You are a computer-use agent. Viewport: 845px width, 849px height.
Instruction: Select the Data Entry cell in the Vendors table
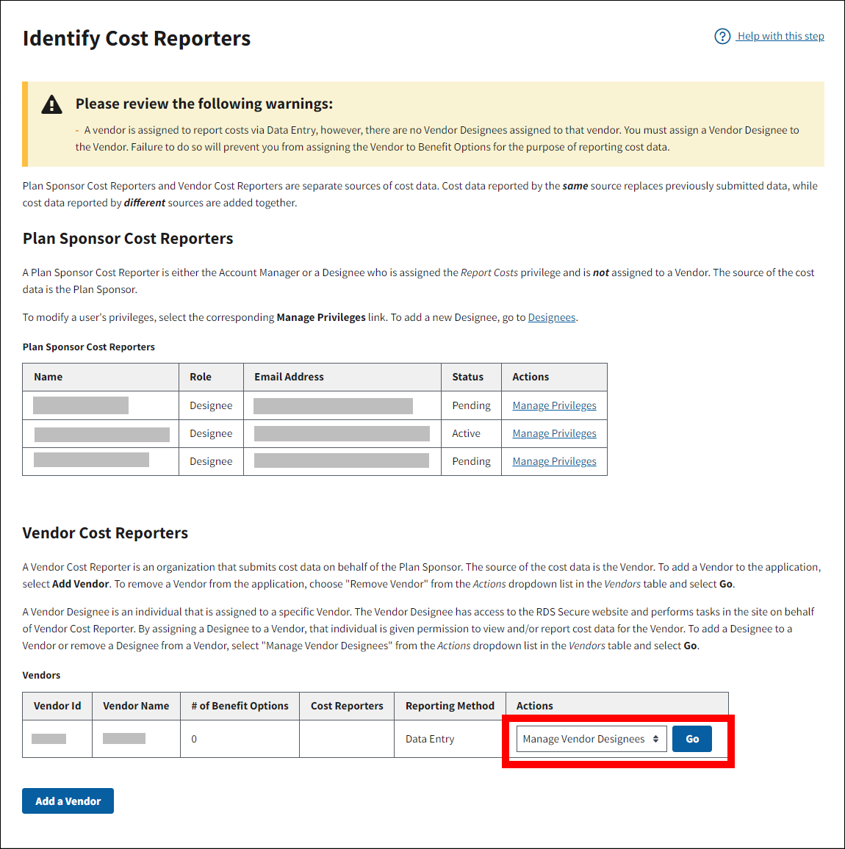pyautogui.click(x=430, y=739)
